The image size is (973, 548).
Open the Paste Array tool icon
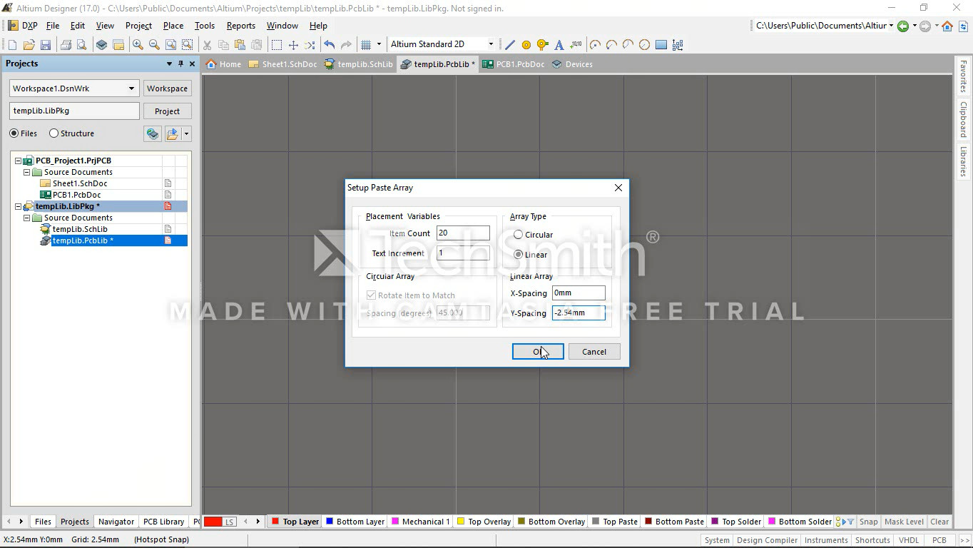tap(678, 45)
